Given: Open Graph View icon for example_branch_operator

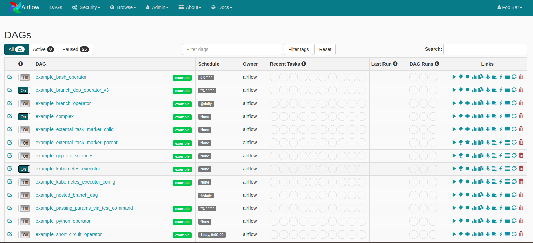Looking at the screenshot, I should click(x=467, y=103).
